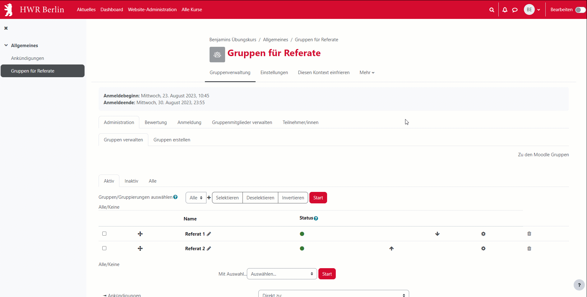Open the search icon in header

492,10
